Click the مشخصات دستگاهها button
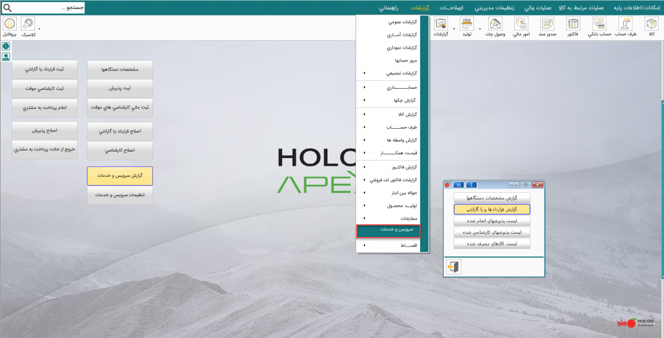The image size is (664, 338). click(120, 69)
